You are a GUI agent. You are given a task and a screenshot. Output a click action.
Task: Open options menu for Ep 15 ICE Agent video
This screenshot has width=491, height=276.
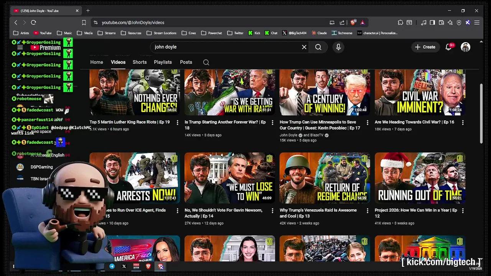pos(177,211)
